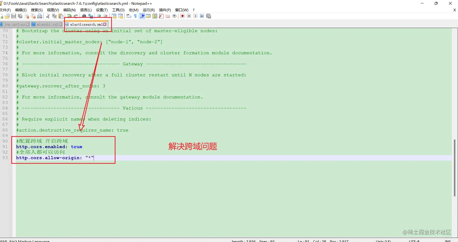Viewport: 458px width, 242px height.
Task: Print the document using printer icon
Action: point(40,16)
